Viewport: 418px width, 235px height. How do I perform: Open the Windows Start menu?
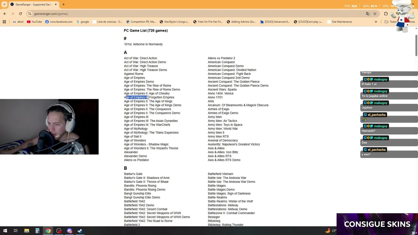(x=5, y=231)
